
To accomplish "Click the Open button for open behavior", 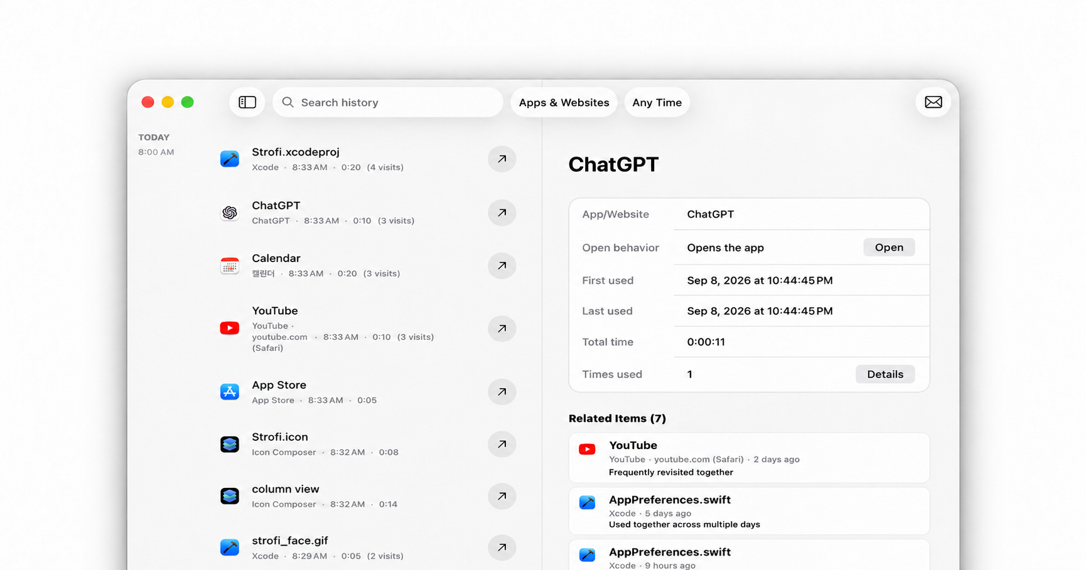I will (x=889, y=247).
